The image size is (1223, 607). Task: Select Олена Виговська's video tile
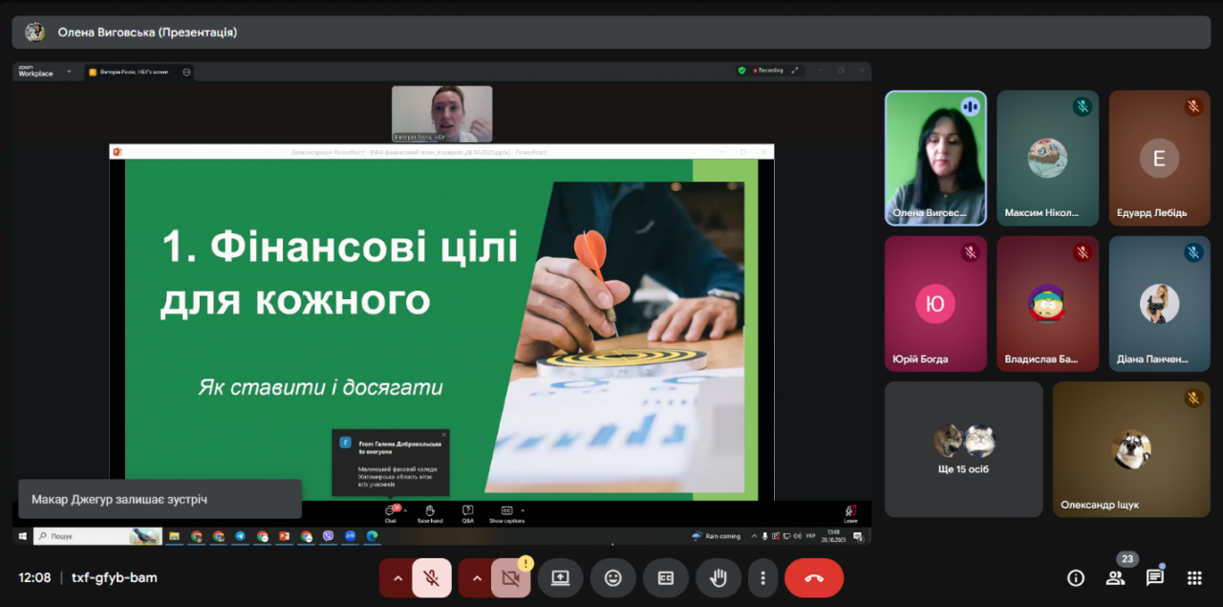point(935,158)
